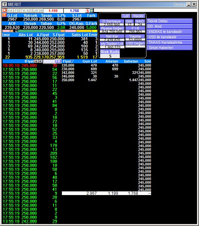Toggle the FK button

[58, 61]
